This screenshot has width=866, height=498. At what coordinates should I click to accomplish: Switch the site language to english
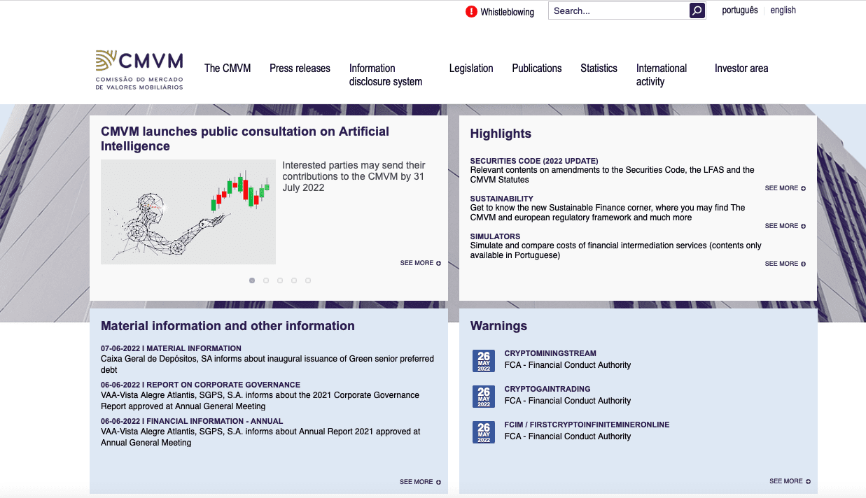pos(782,10)
